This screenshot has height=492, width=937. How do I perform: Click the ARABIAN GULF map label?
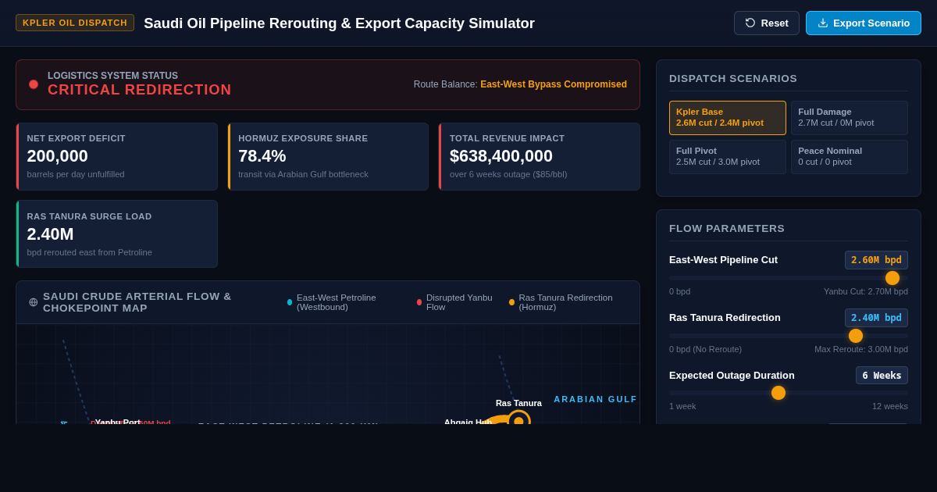pos(596,399)
